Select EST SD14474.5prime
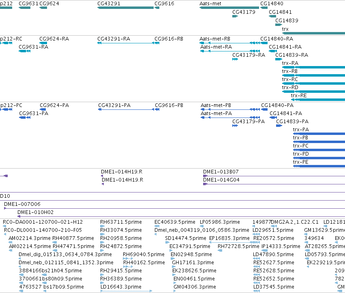Viewport: 345px width, 293px height. point(186,238)
